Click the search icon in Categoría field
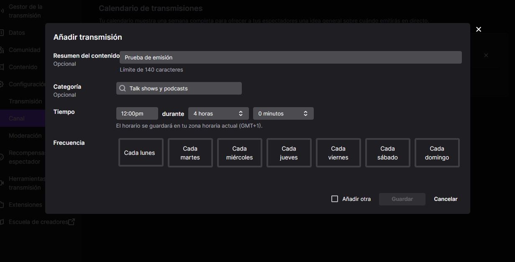The image size is (515, 262). point(123,89)
